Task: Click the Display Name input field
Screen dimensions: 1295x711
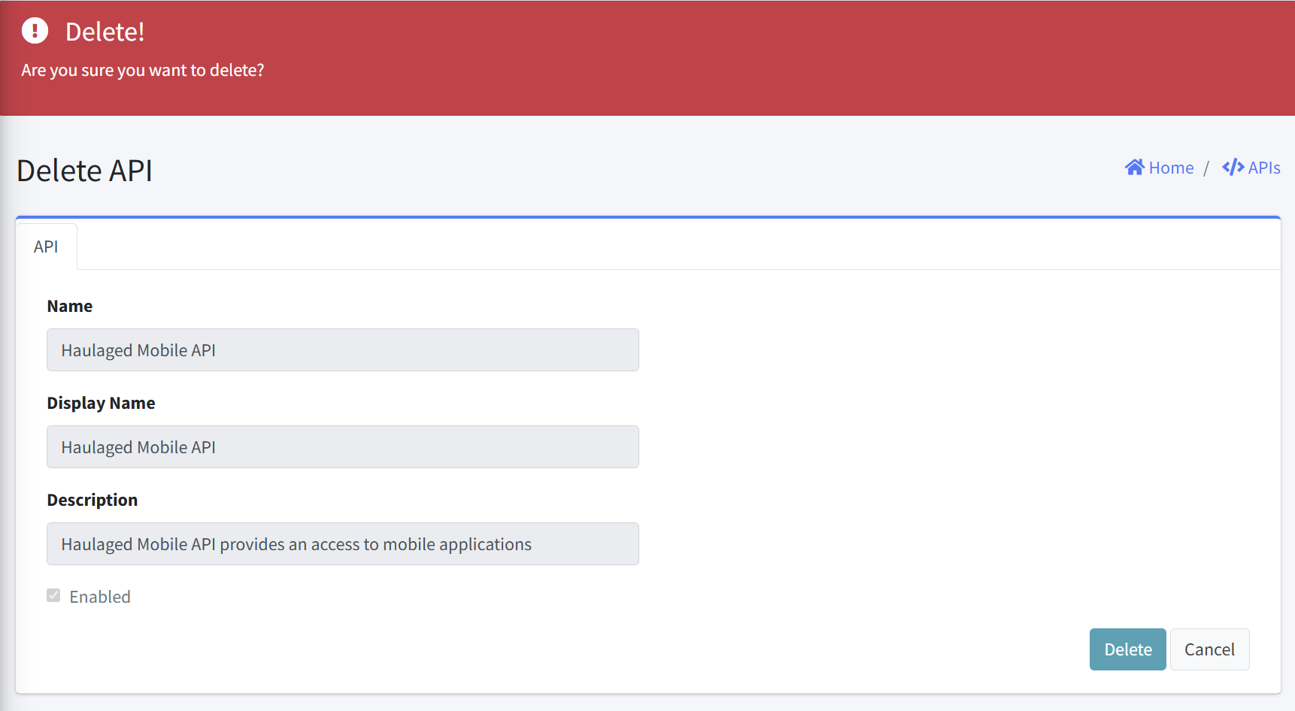Action: [x=343, y=447]
